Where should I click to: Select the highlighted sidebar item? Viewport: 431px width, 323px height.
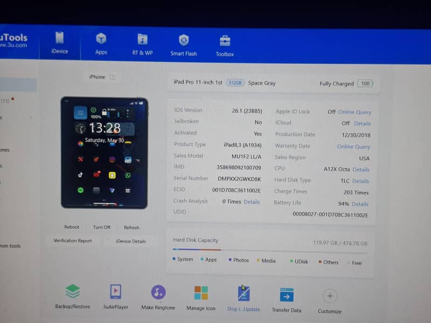tap(18, 85)
